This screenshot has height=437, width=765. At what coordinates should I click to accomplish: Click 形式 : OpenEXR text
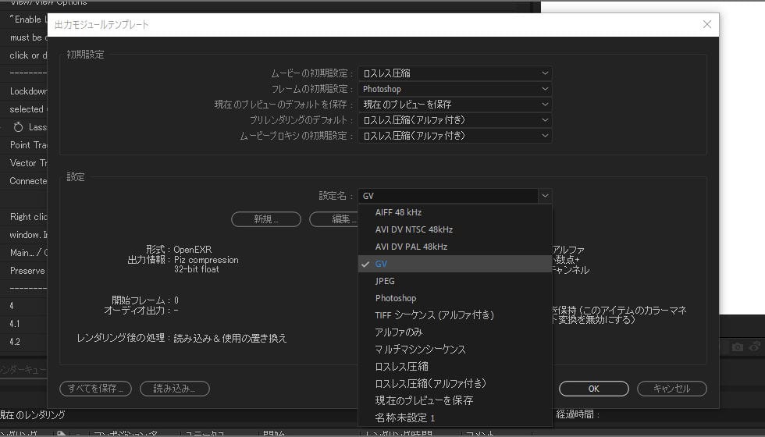pos(179,249)
